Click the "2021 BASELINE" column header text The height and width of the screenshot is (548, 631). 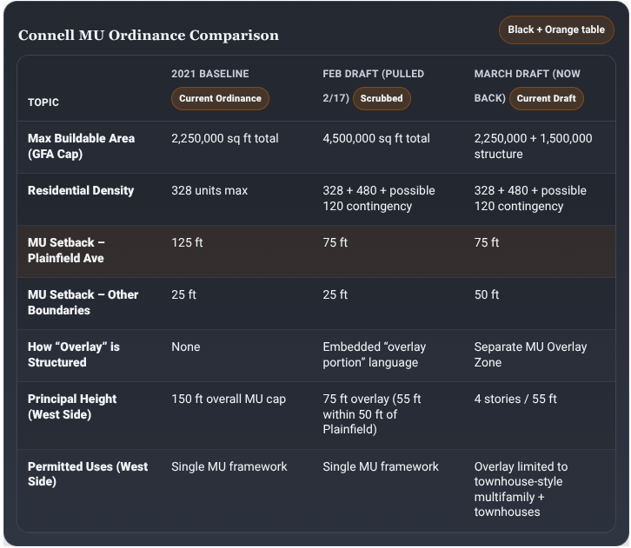tap(209, 74)
